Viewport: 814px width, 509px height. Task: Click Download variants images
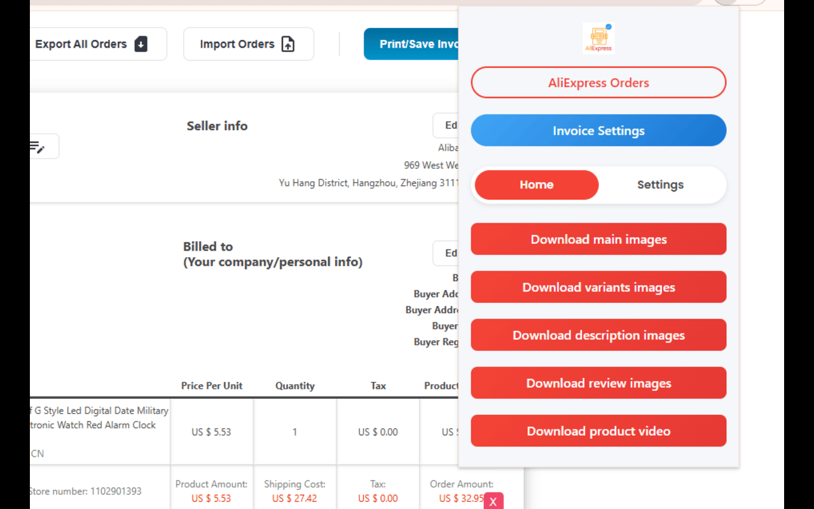598,287
